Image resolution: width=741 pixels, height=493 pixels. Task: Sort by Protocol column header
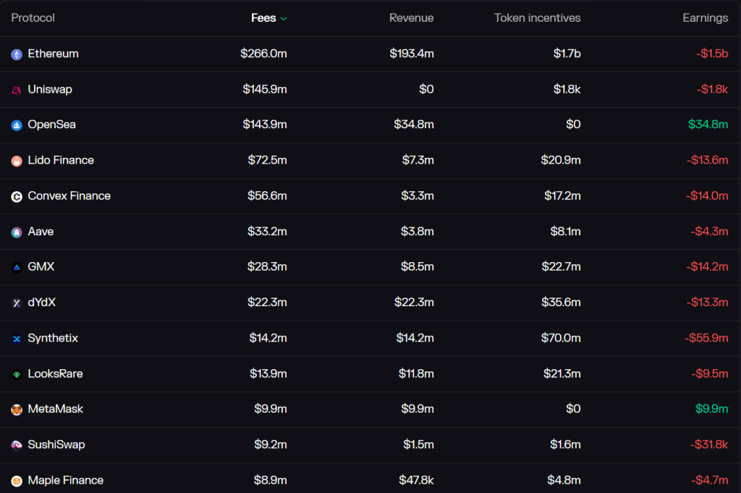pos(33,18)
